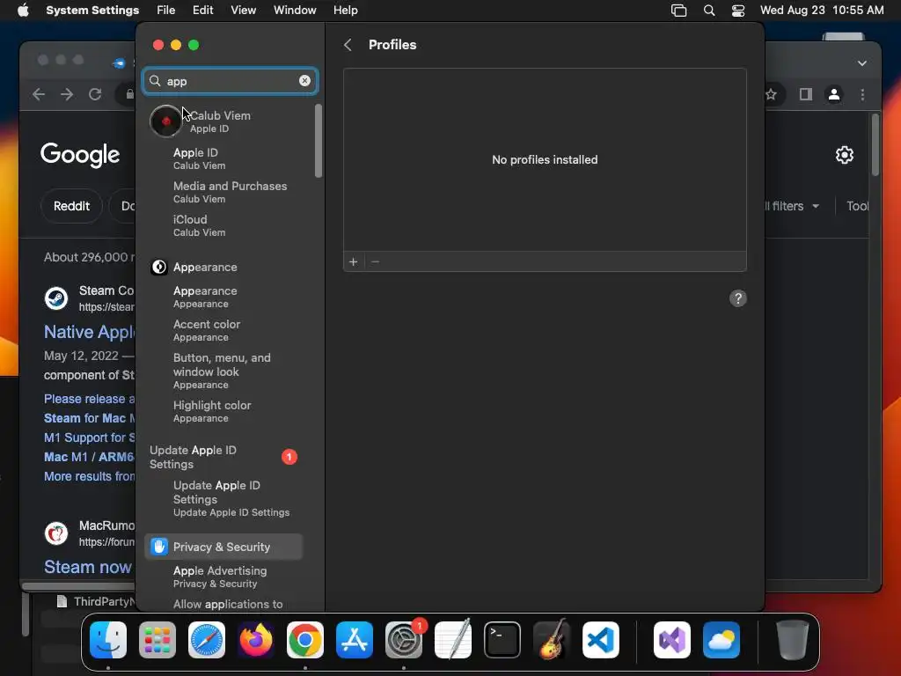
Task: Open Stage Manager menu bar icon
Action: click(x=678, y=11)
